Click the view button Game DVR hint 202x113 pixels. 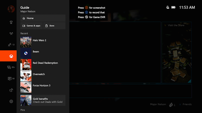92,17
